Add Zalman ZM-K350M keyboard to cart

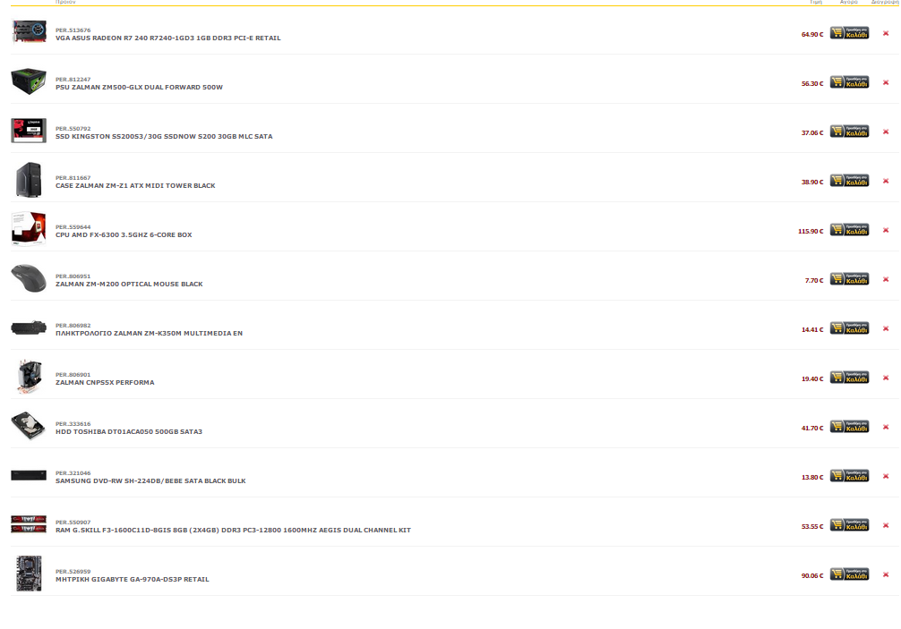point(849,329)
